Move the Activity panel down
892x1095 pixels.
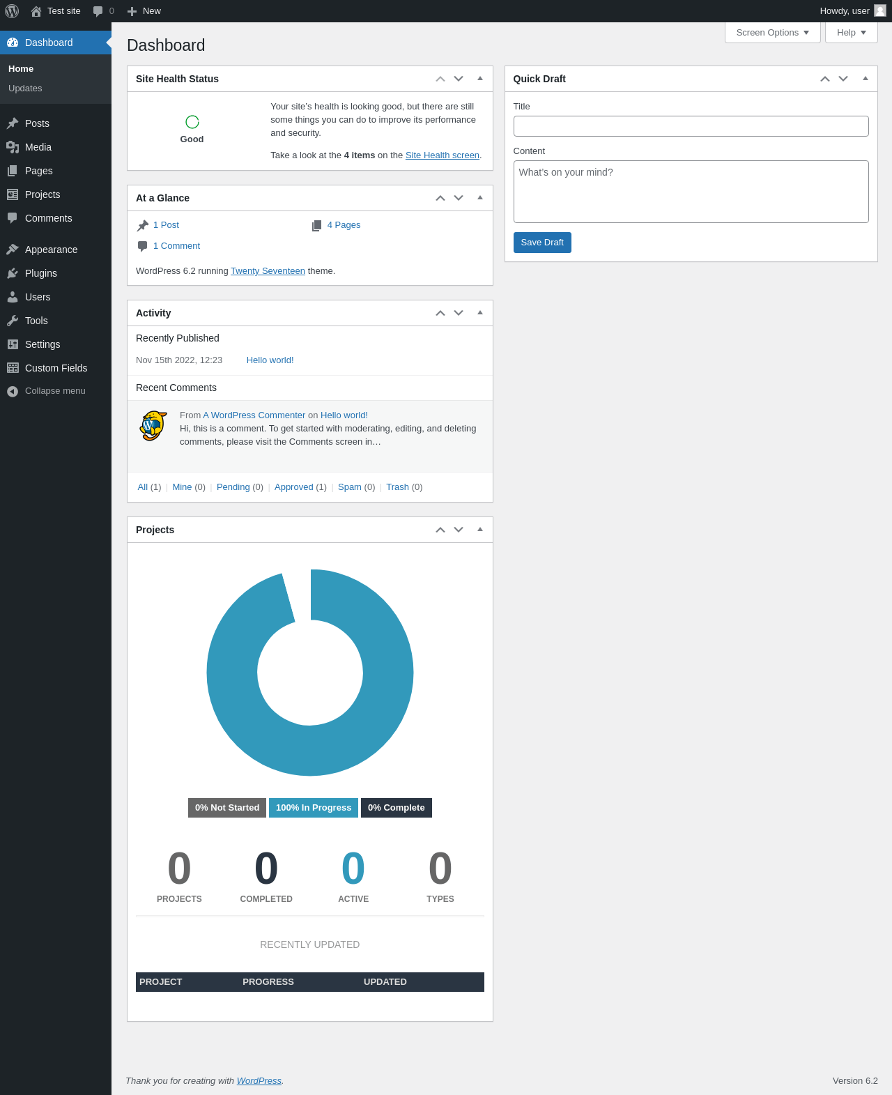point(459,313)
